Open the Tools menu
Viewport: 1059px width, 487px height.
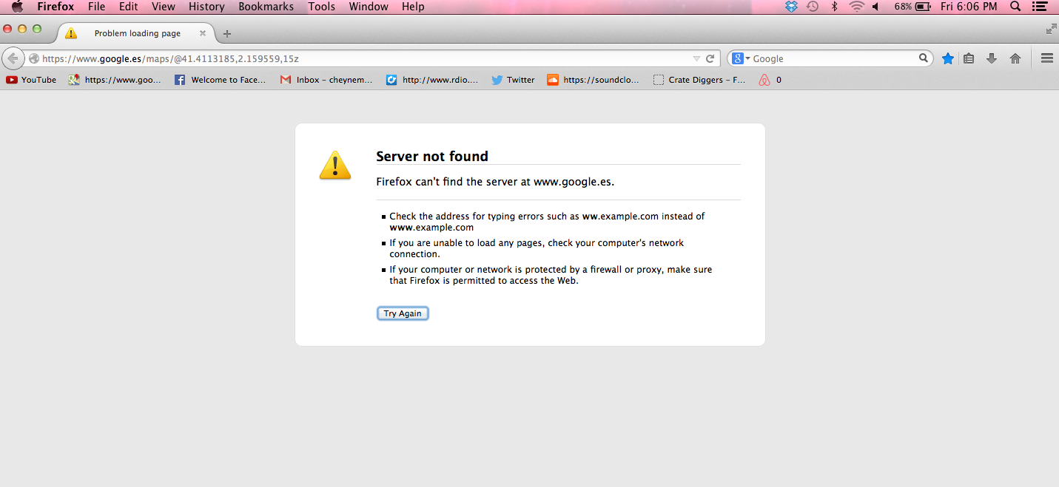pos(321,7)
